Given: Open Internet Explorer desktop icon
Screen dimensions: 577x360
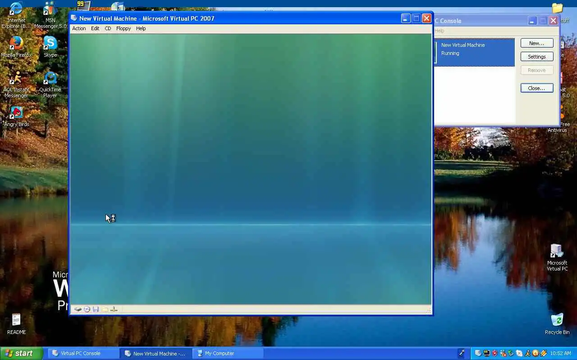Looking at the screenshot, I should click(16, 16).
